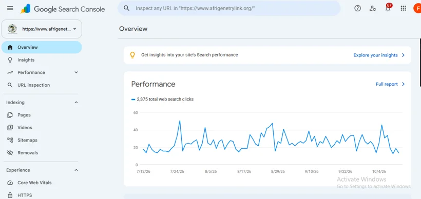This screenshot has height=199, width=421.
Task: Collapse the Indexing section
Action: point(76,103)
